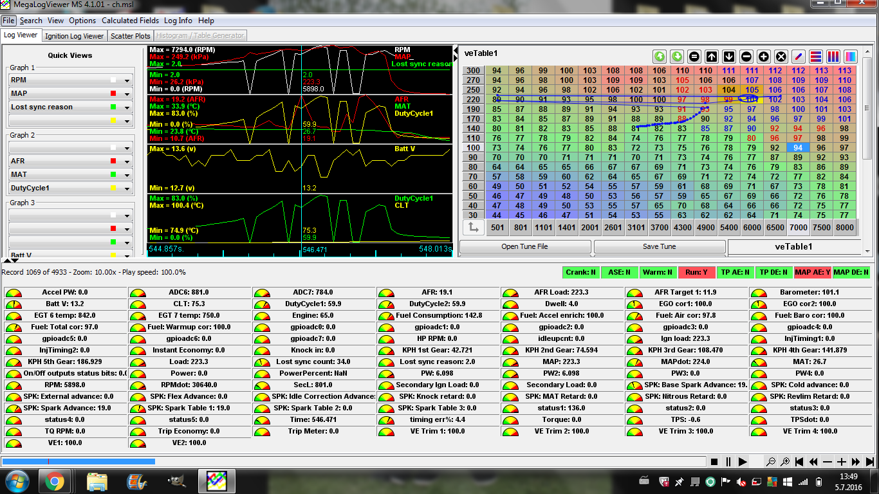The height and width of the screenshot is (494, 879).
Task: Open the View menu
Action: (x=55, y=21)
